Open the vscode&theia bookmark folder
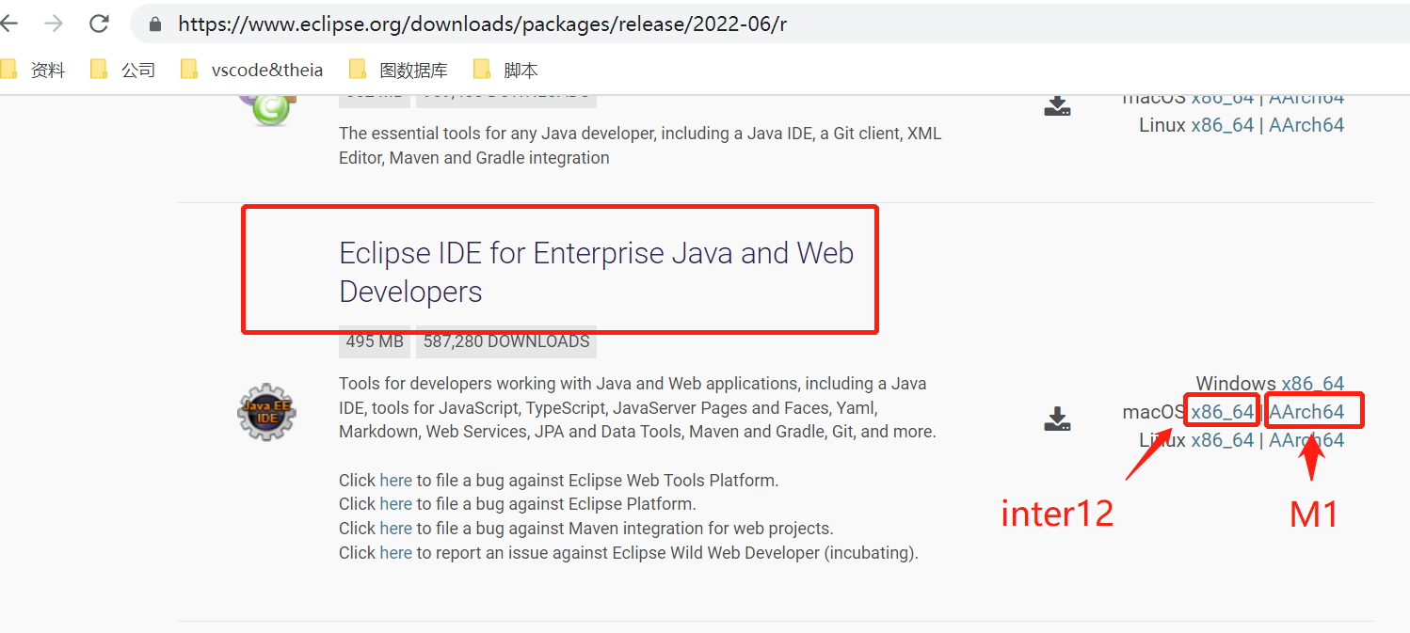Screen dimensions: 1410x633 pyautogui.click(x=251, y=70)
